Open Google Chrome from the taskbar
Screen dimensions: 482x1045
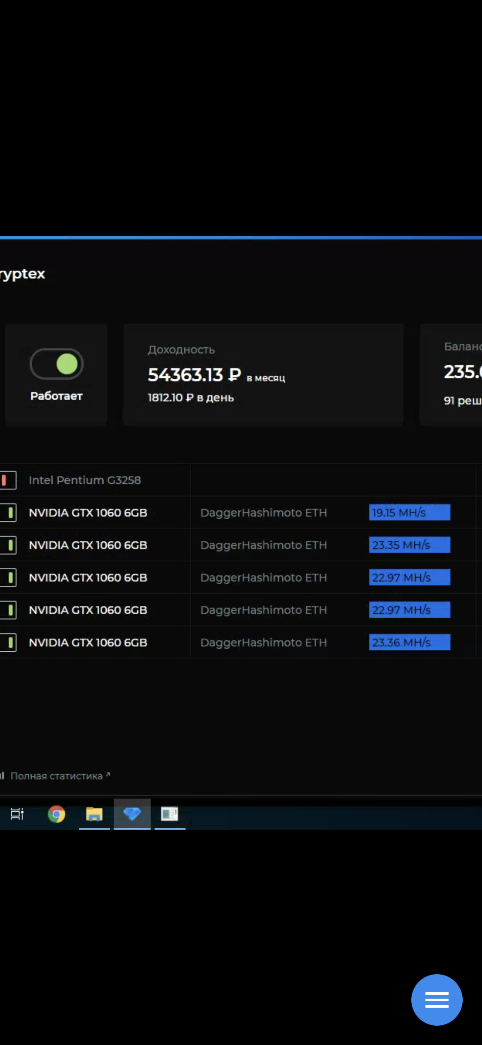(x=57, y=814)
